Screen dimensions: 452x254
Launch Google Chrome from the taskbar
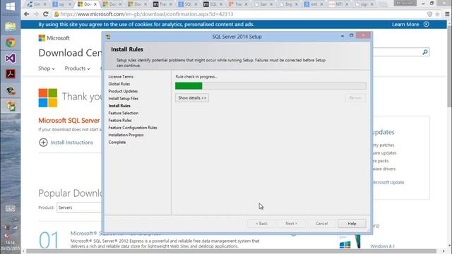[11, 42]
